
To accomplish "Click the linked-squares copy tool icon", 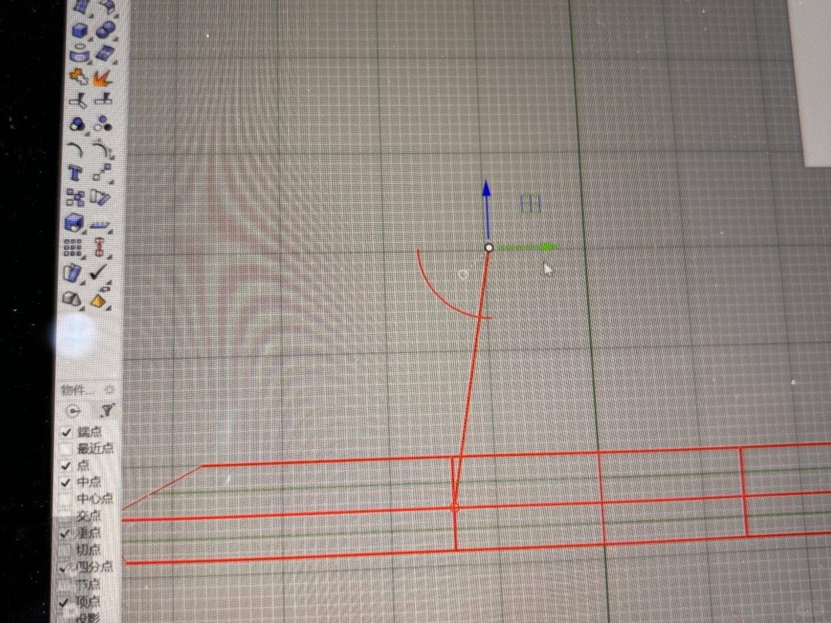I will (x=75, y=198).
